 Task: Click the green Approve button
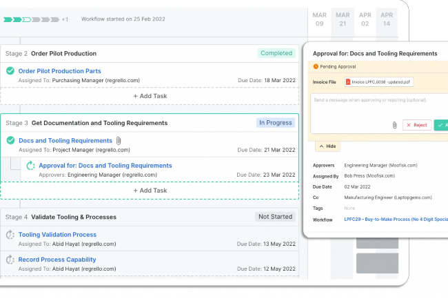click(441, 125)
